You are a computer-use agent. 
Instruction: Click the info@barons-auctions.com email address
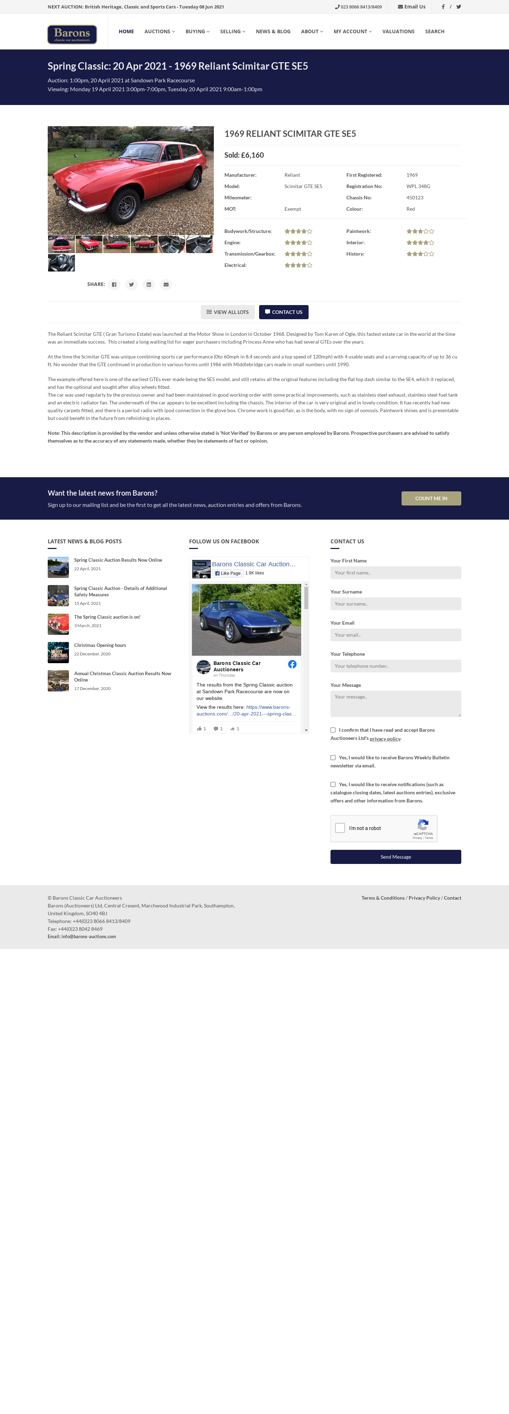click(x=88, y=936)
